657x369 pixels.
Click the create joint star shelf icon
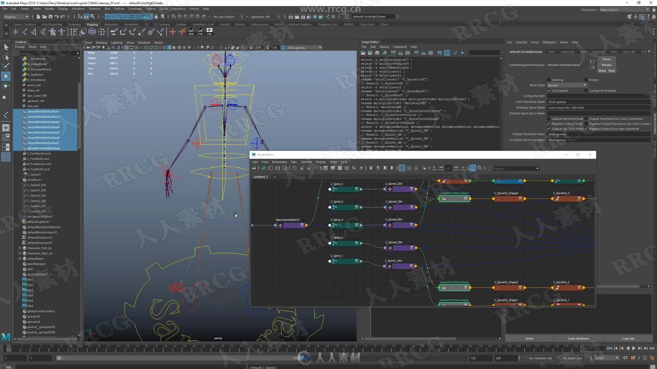pyautogui.click(x=15, y=32)
